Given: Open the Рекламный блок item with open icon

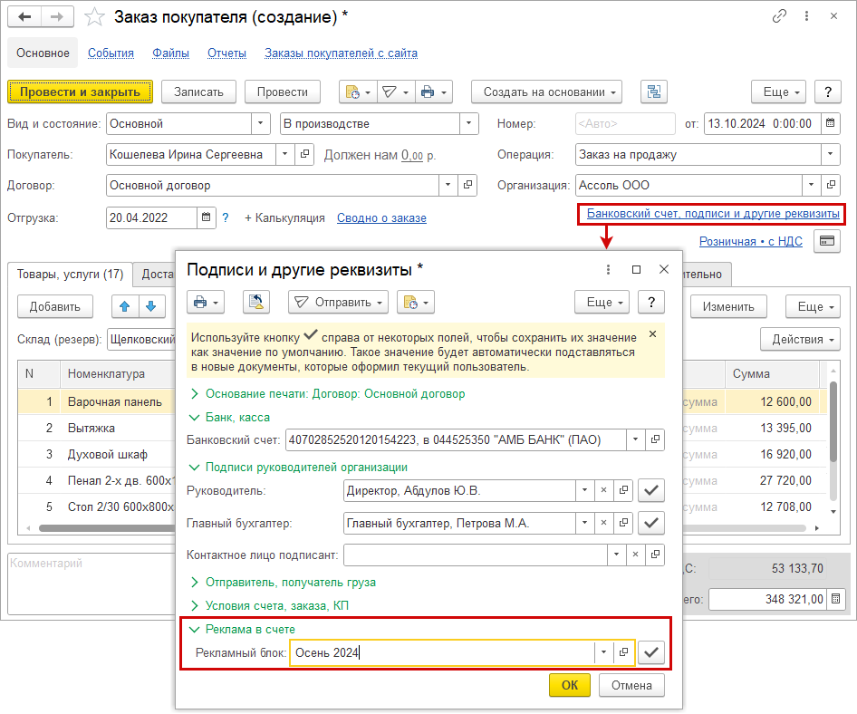Looking at the screenshot, I should [623, 652].
